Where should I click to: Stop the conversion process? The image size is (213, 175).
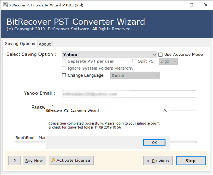coord(191,161)
